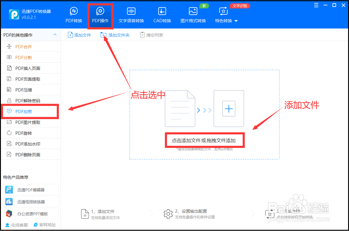
Task: Select PDF页面提取 in the sidebar
Action: click(31, 79)
